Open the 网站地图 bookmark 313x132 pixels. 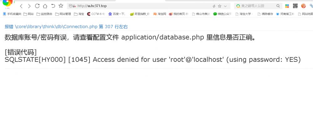coord(305,14)
